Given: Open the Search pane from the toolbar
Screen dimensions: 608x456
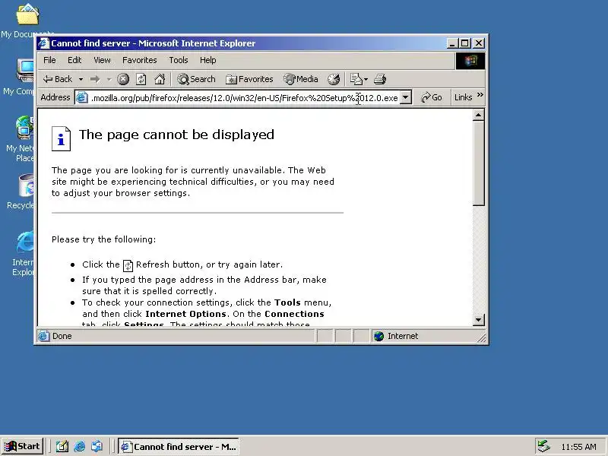Looking at the screenshot, I should 196,79.
